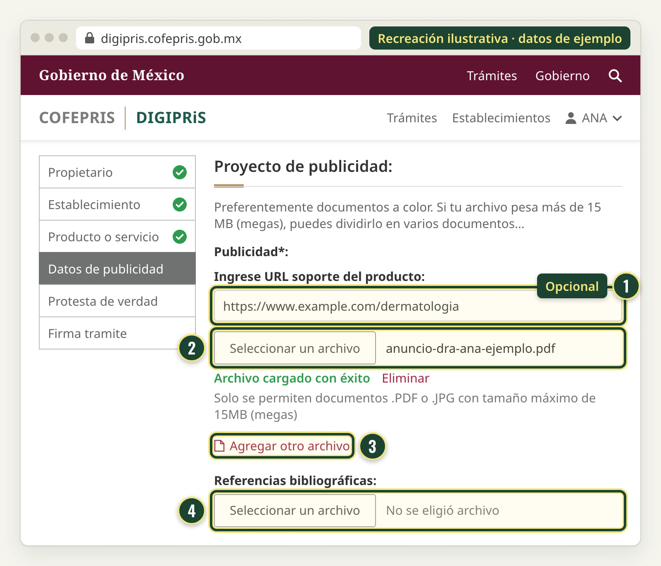Go to the Producto o servicio step
The width and height of the screenshot is (661, 566).
[117, 237]
